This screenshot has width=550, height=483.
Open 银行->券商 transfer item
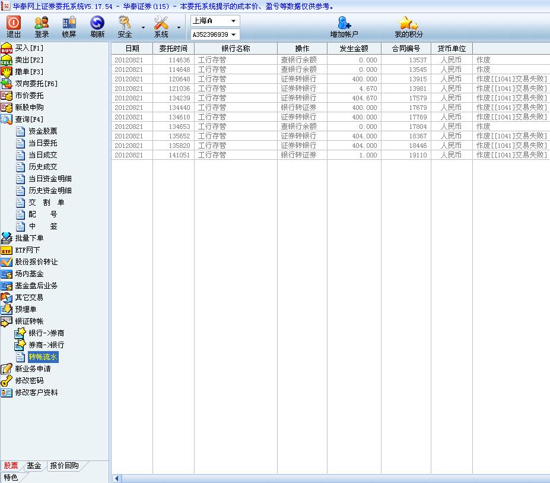tap(46, 333)
